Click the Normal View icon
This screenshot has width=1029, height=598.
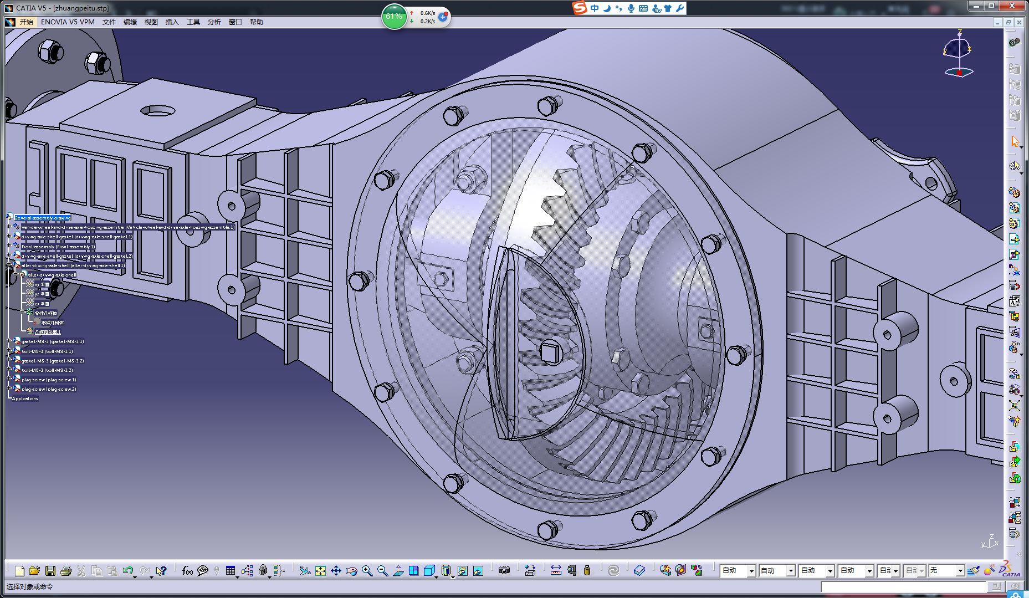point(398,571)
